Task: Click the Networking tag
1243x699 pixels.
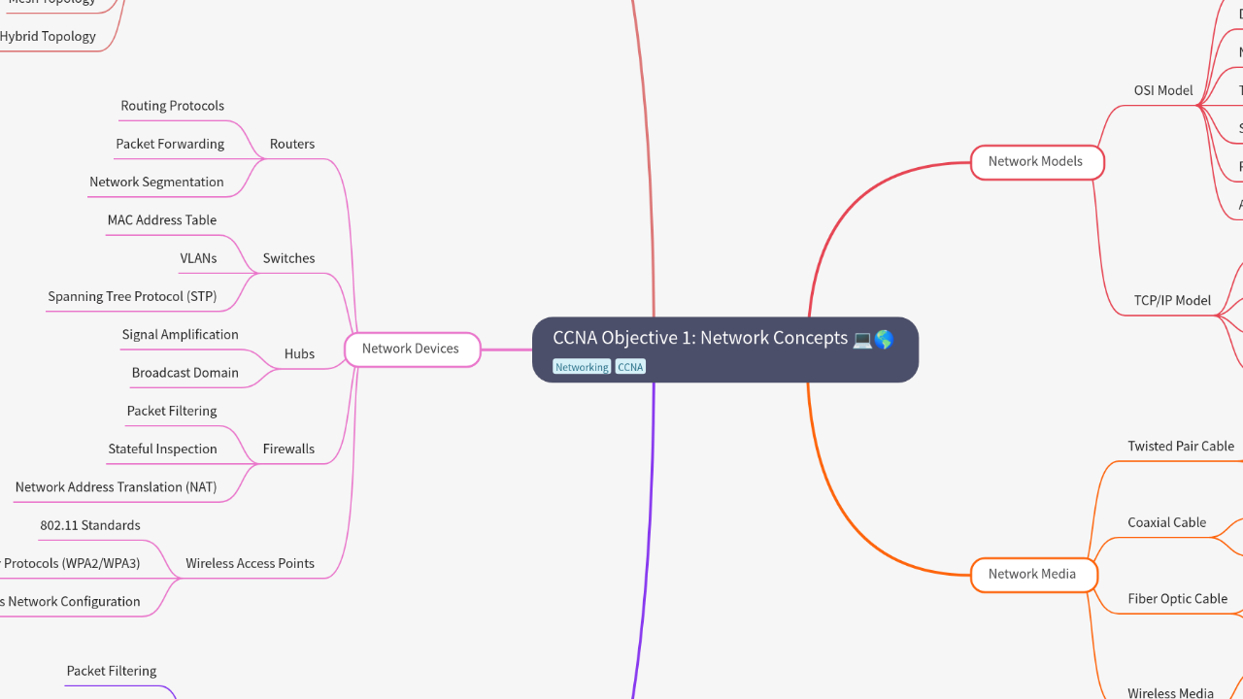Action: (582, 367)
